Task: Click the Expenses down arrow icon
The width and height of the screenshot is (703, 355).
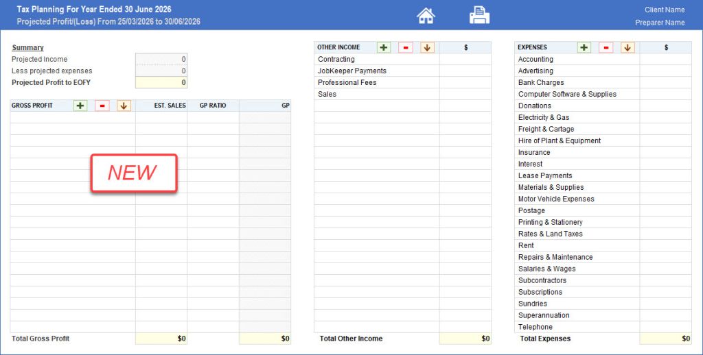Action: click(627, 47)
